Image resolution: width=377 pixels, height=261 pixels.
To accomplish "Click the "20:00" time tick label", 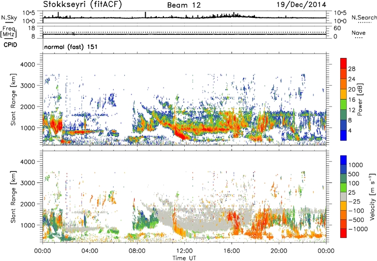I will point(279,251).
